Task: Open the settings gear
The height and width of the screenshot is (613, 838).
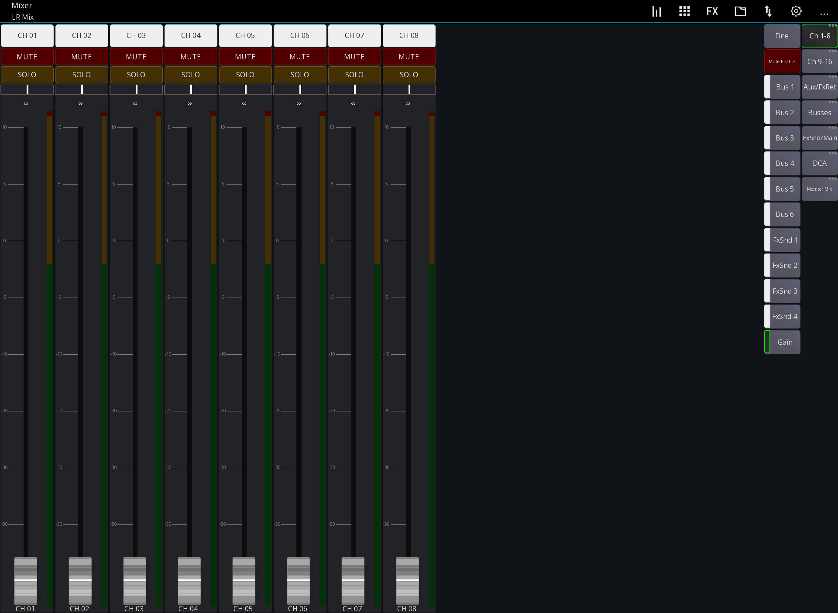Action: 796,11
